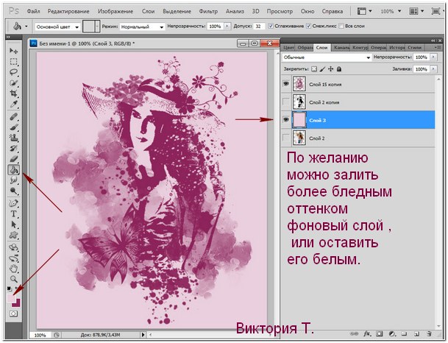Select the Zoom tool

click(x=13, y=279)
